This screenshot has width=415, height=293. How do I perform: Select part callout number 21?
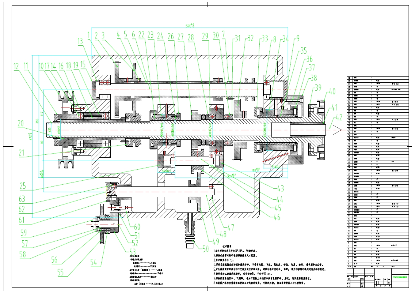(x=21, y=152)
